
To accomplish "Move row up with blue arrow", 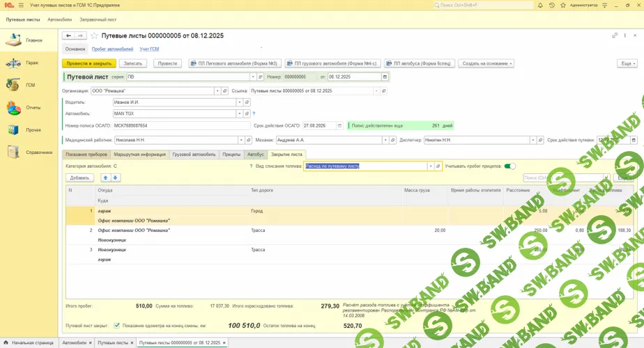I will (106, 177).
